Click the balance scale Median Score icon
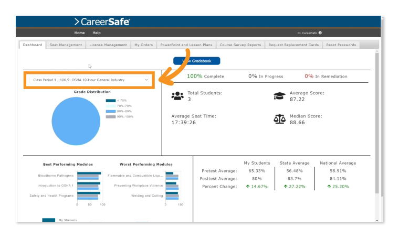399x238 pixels. click(x=279, y=119)
